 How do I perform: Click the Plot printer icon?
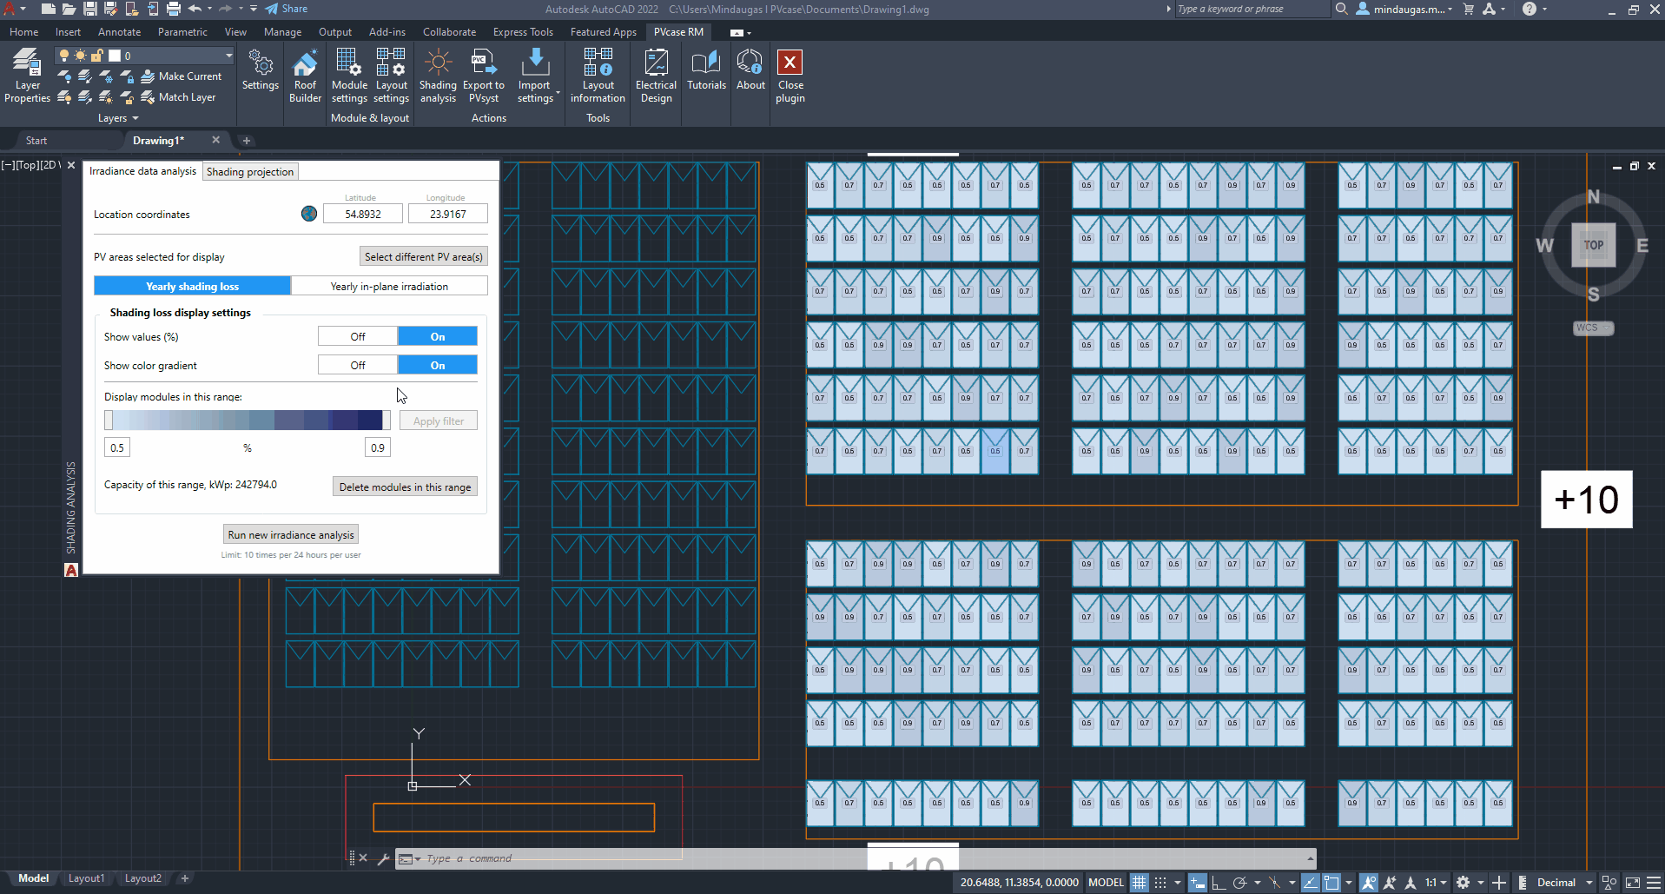click(x=174, y=9)
